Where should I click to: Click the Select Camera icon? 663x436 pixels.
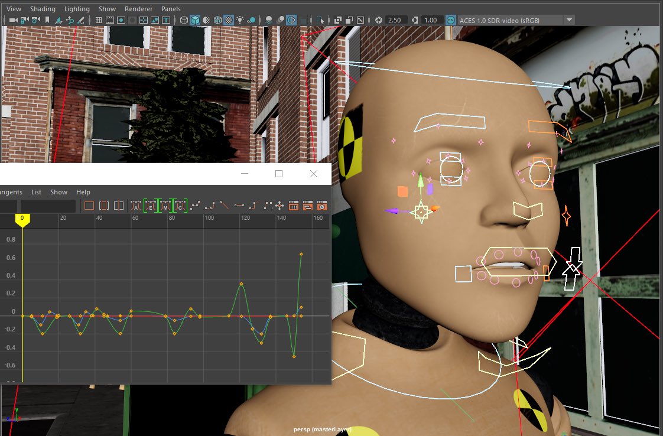[x=14, y=20]
